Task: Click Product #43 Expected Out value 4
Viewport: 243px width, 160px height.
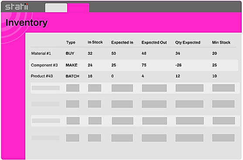Action: 143,76
